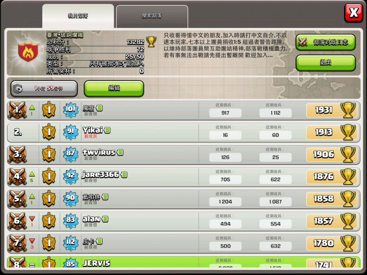Click green chat icon next to Yikai

click(108, 130)
